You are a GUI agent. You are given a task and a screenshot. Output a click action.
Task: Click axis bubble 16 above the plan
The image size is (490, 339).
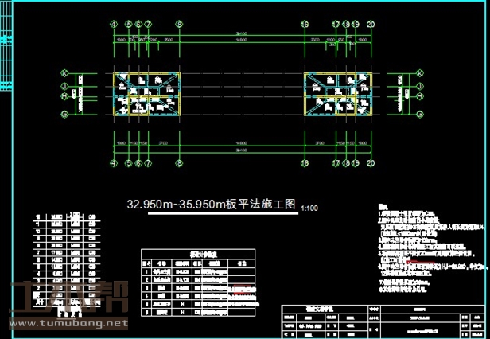click(305, 25)
